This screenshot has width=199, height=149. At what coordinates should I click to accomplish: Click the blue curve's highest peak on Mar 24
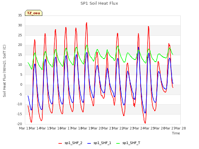coord(138,47)
